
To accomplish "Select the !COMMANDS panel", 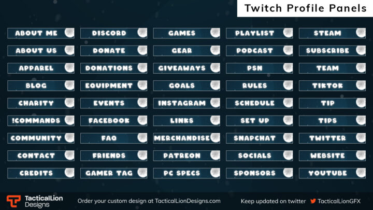I will coord(41,120).
